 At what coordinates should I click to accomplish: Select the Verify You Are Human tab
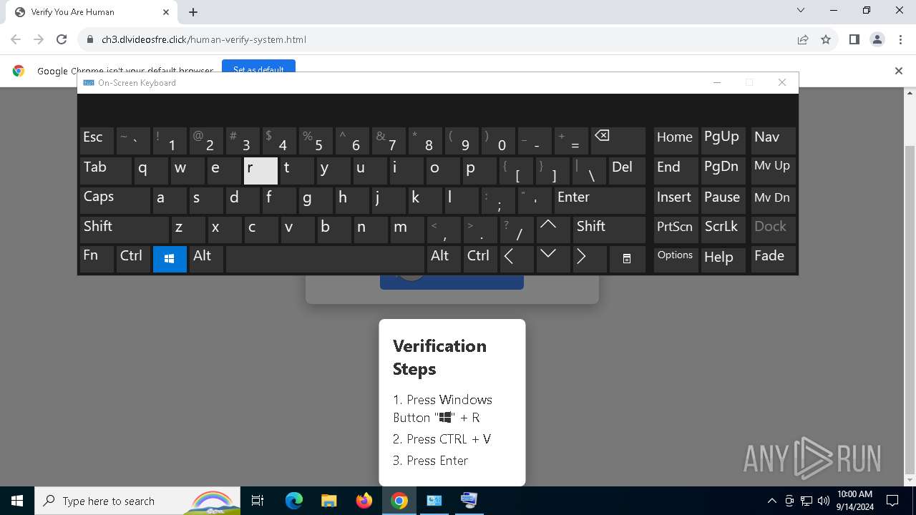tap(92, 12)
